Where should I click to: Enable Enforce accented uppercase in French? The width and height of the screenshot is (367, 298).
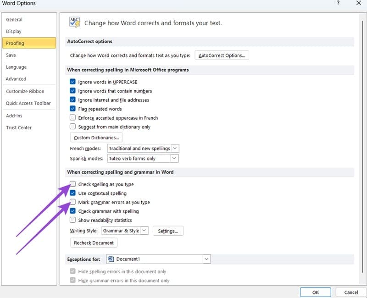click(72, 117)
